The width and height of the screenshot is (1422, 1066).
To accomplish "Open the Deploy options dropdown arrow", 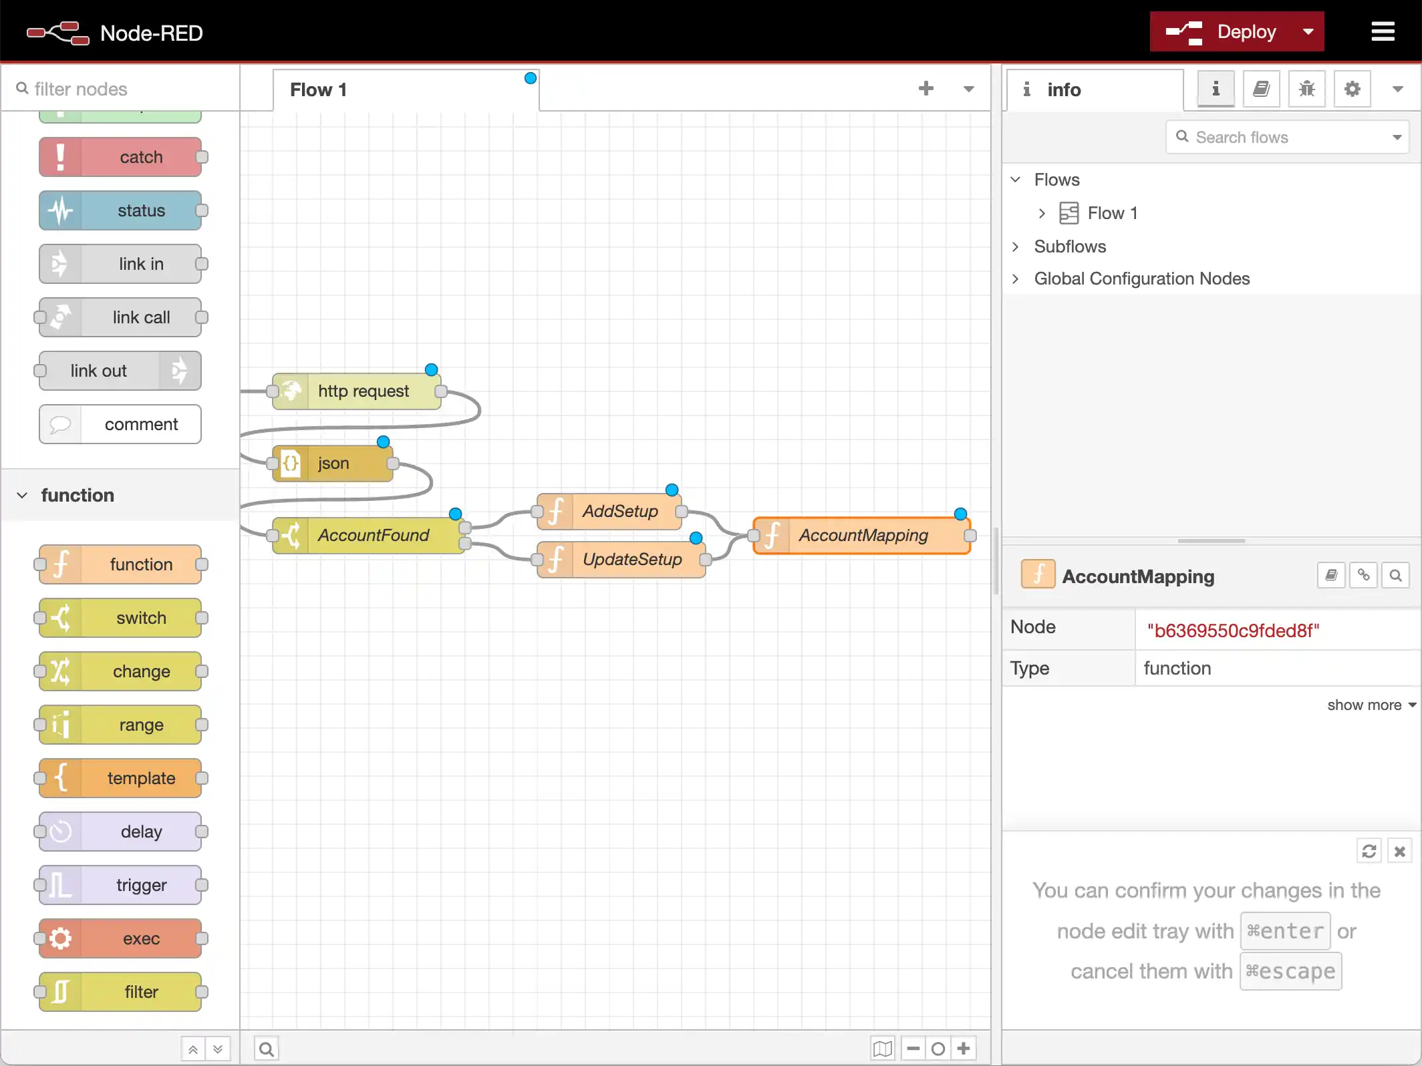I will (1308, 31).
